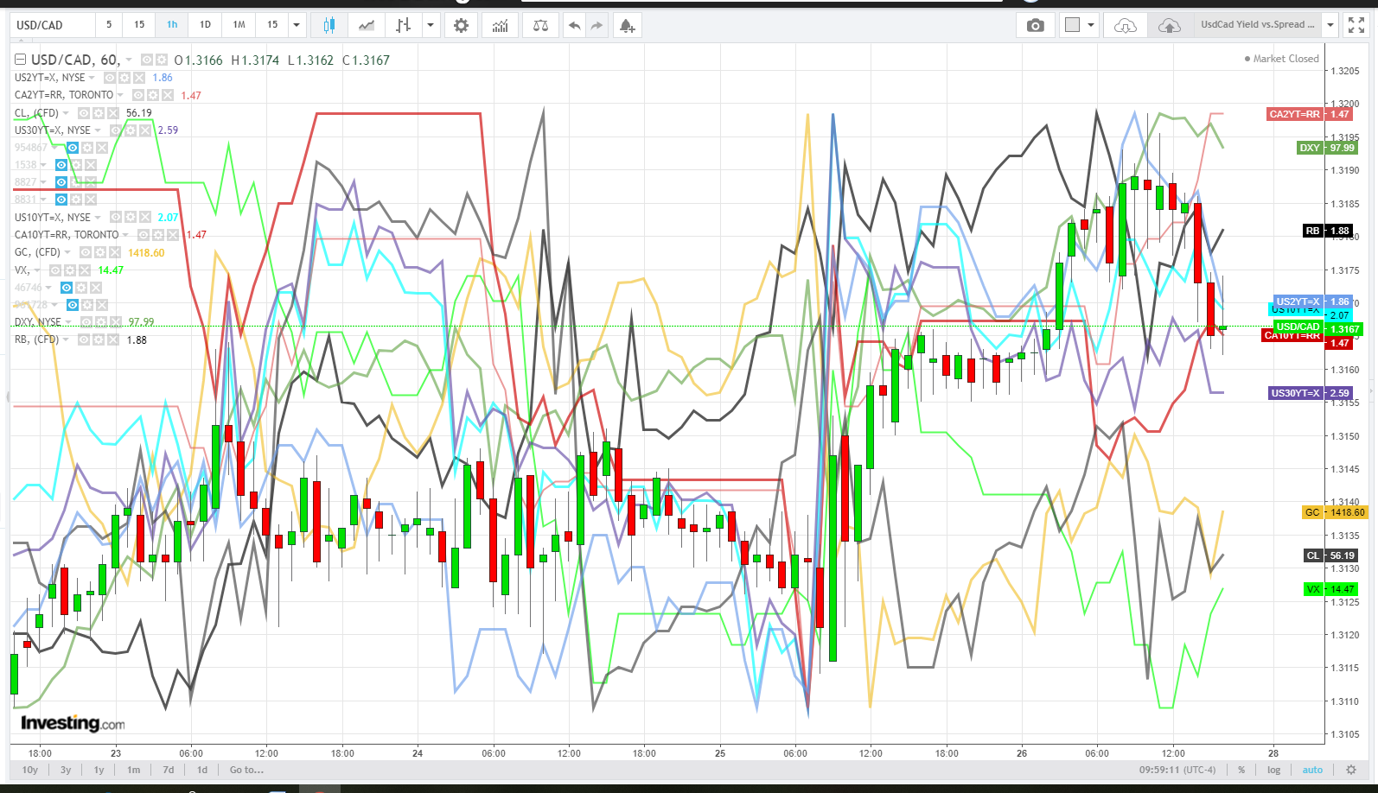Remove the CA2YT=RR series
The width and height of the screenshot is (1378, 793).
coord(168,95)
